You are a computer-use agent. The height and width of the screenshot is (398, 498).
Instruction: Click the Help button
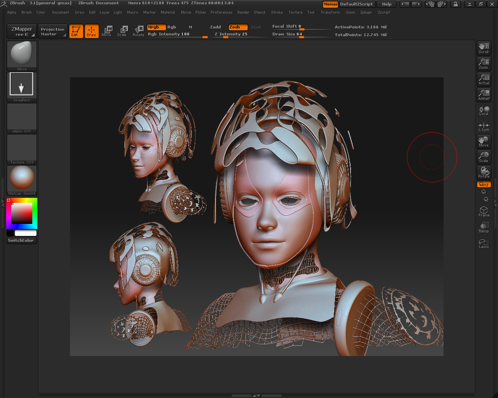pos(386,4)
